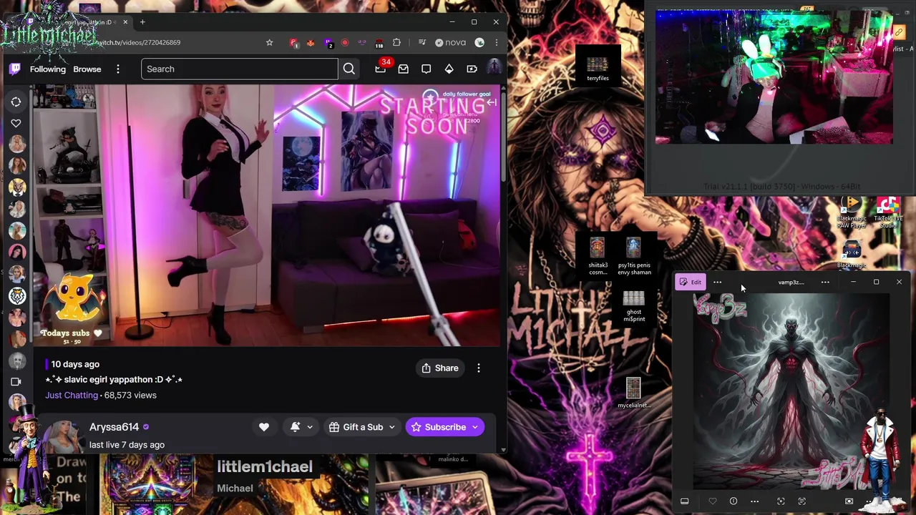
Task: Click the Gift a Sub button
Action: coord(361,427)
